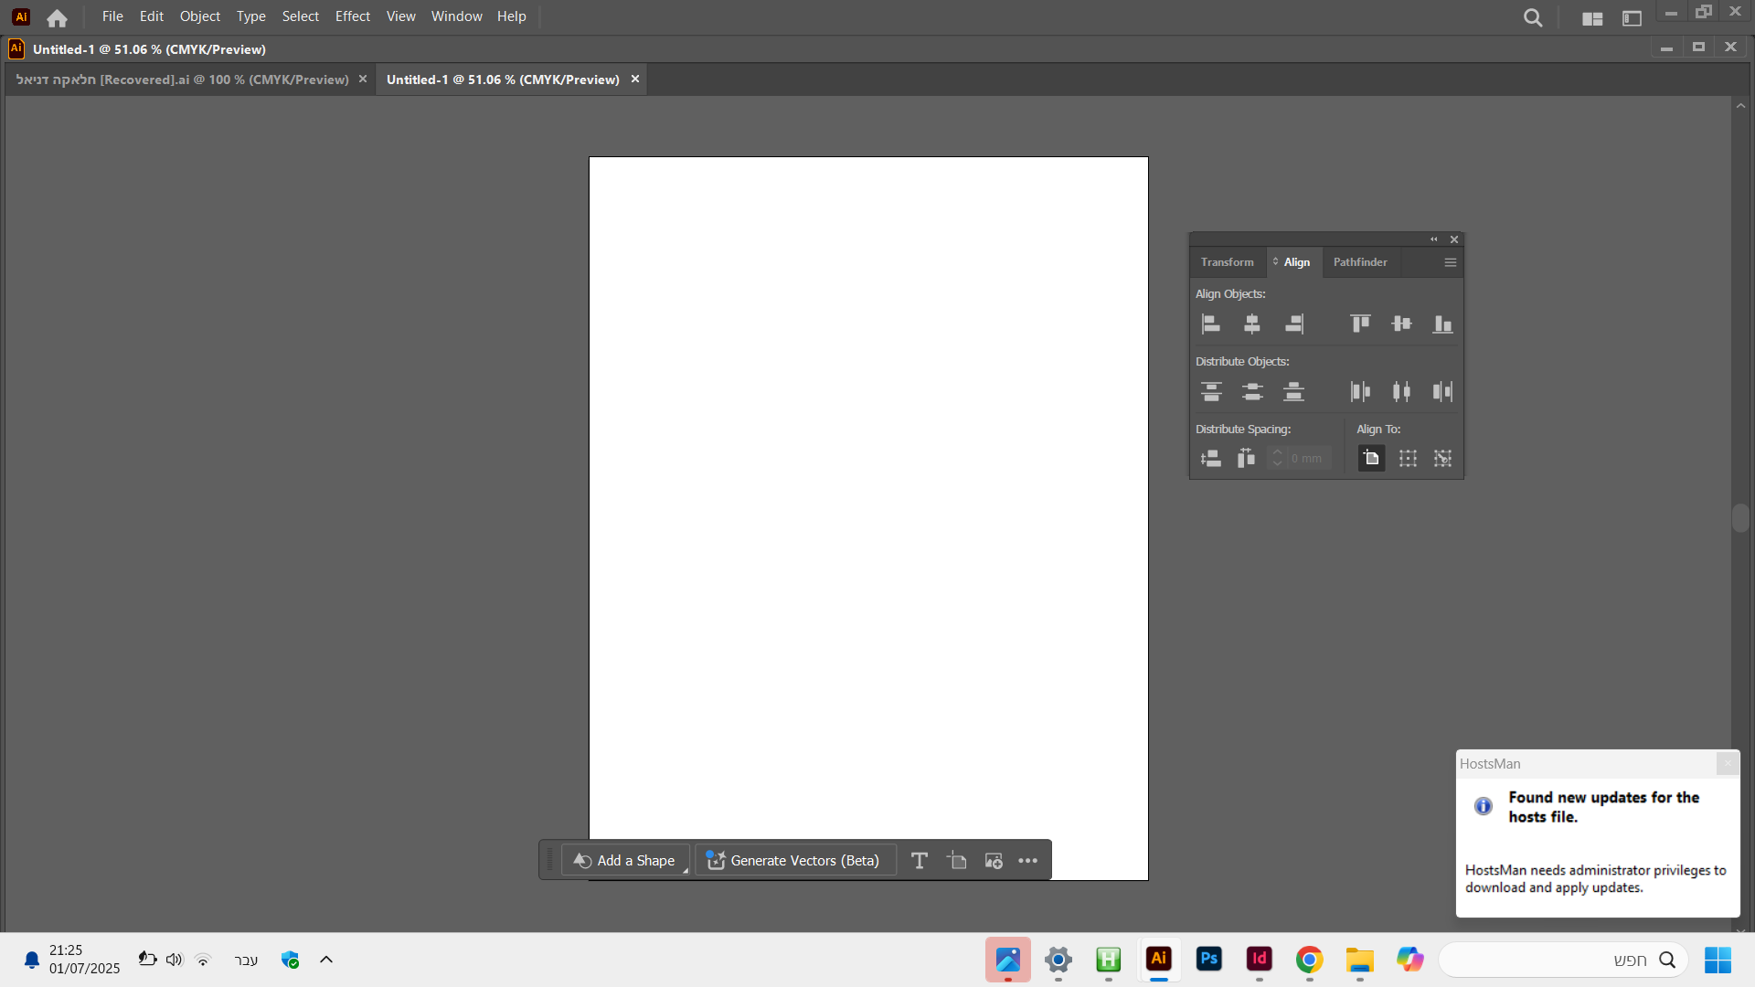The image size is (1755, 987).
Task: Click the Add a Shape button
Action: pos(624,861)
